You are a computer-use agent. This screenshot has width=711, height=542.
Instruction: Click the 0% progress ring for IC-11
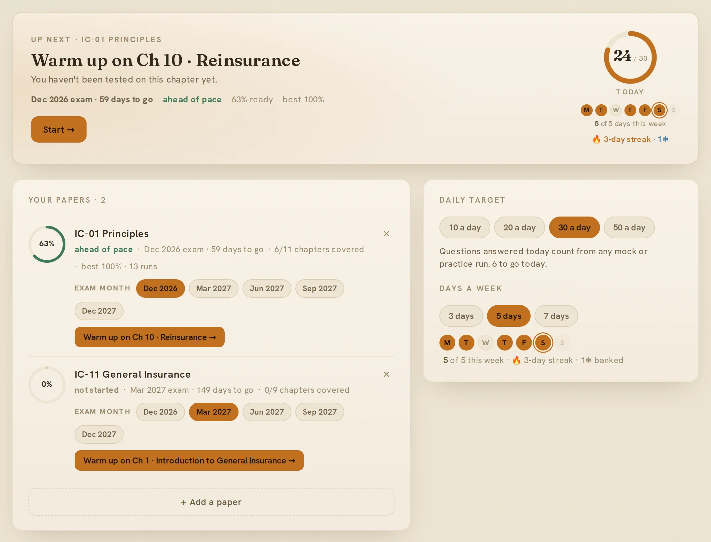47,385
